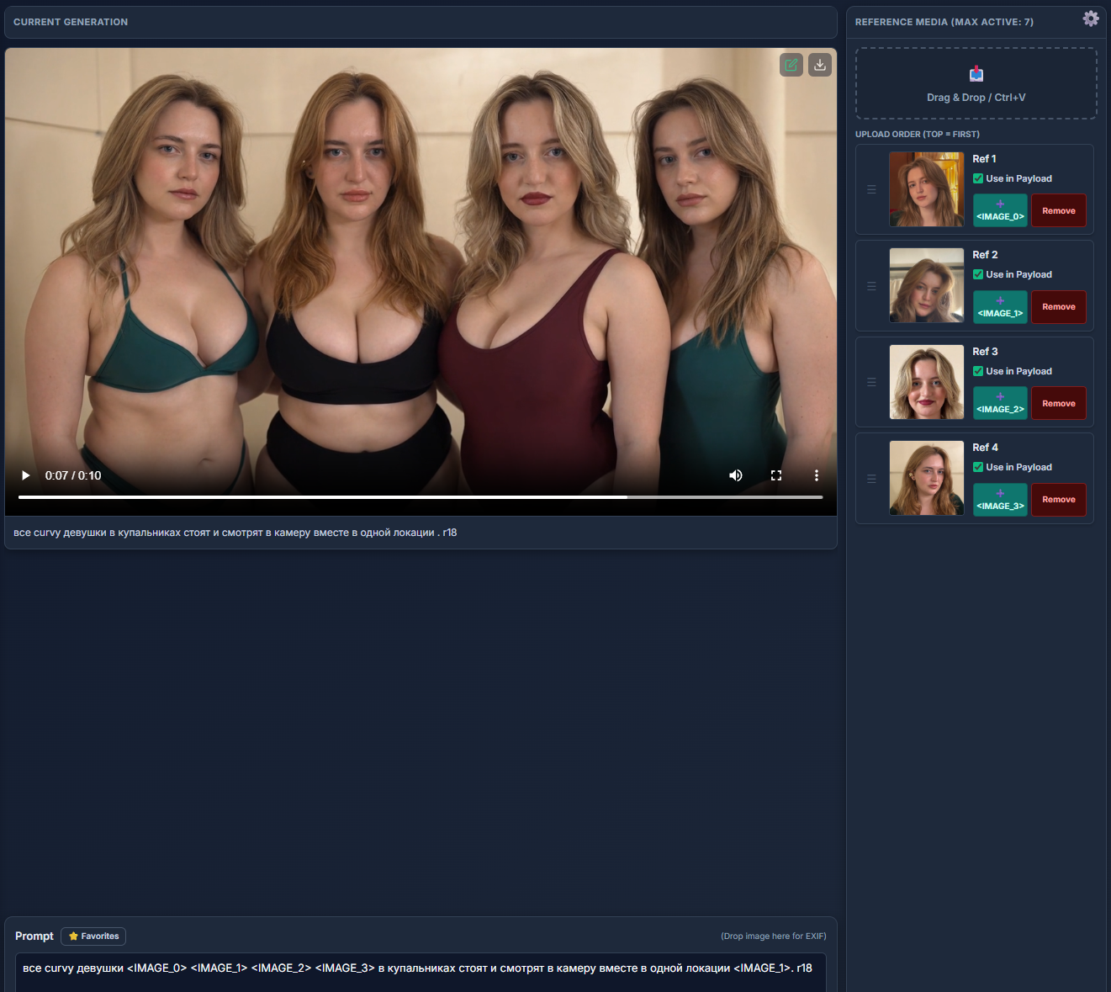Click the CURRENT GENERATION heading

71,22
